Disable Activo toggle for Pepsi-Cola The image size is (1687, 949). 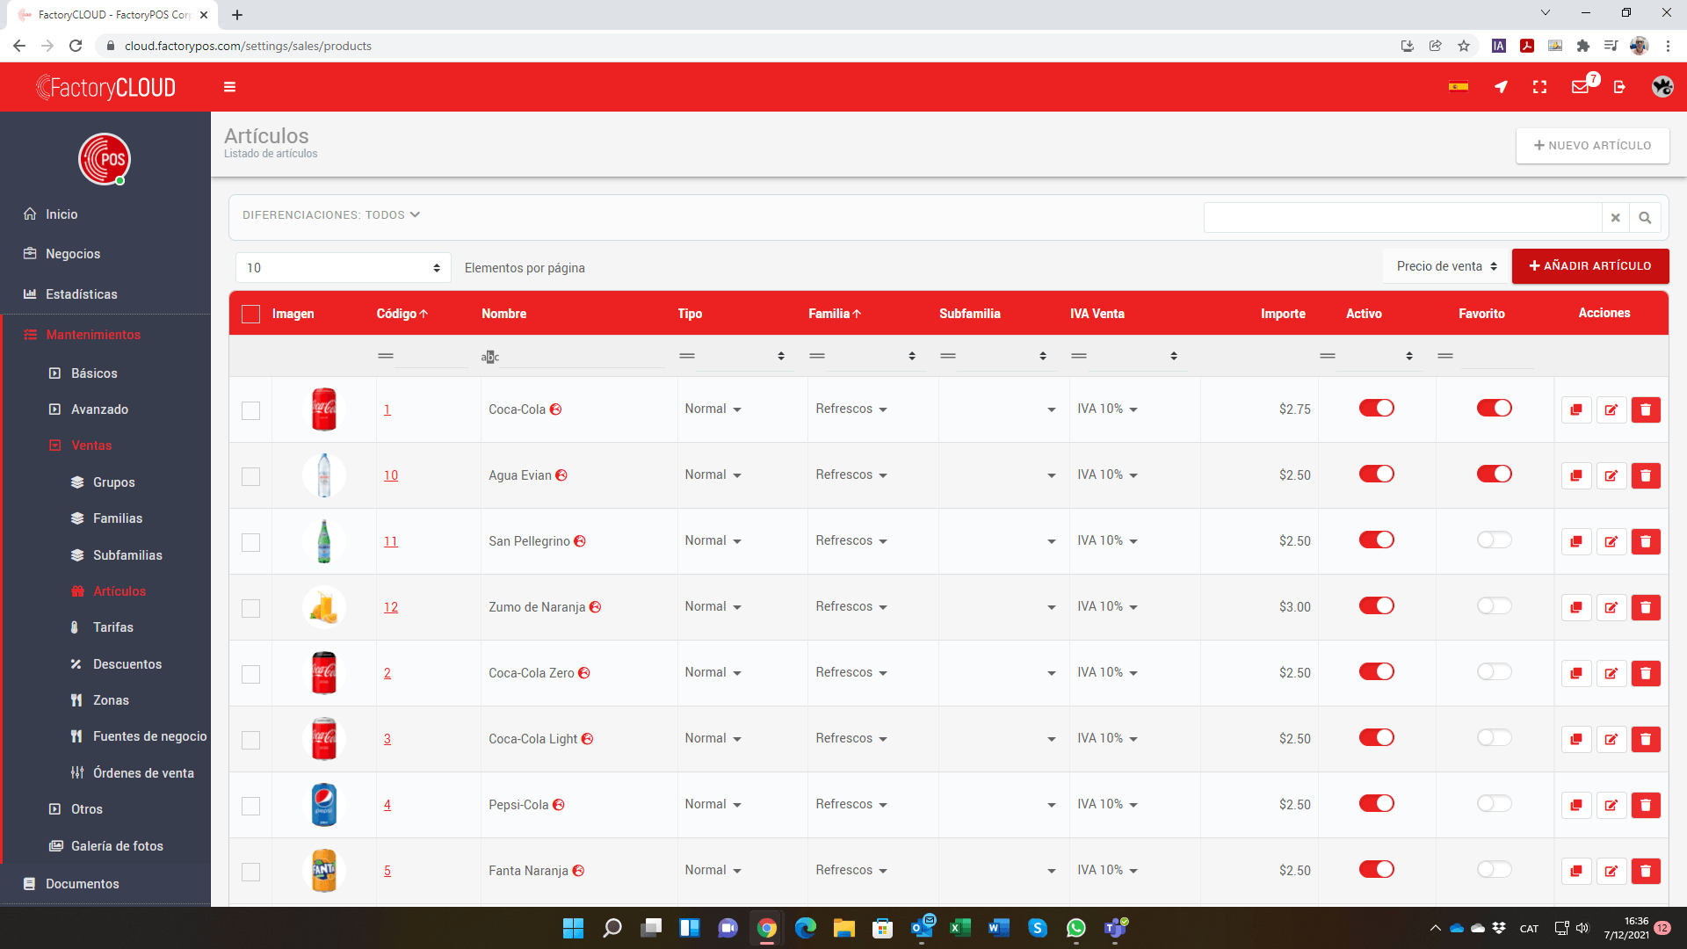coord(1377,803)
